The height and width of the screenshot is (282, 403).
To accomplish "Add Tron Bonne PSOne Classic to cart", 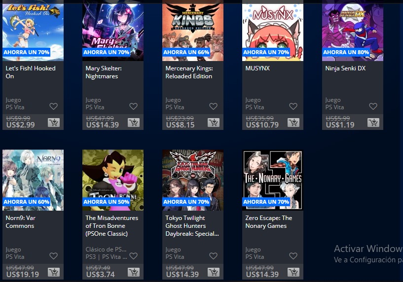I will [134, 272].
